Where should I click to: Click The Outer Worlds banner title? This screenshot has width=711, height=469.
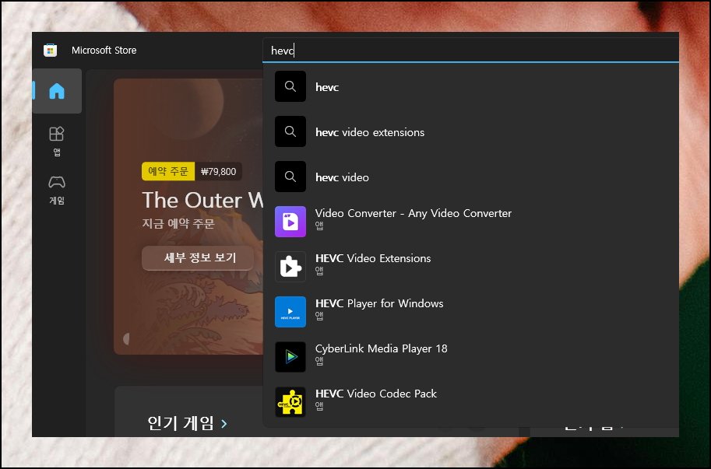pos(202,201)
